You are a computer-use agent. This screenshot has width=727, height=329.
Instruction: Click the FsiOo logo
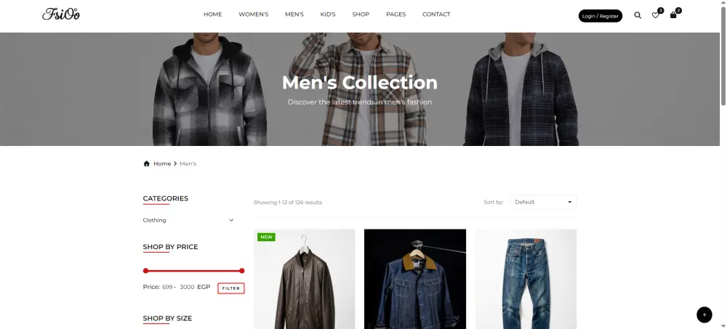(61, 15)
